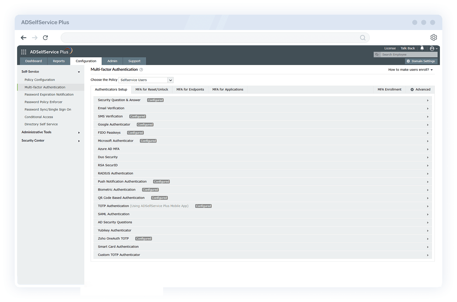Screen dimensions: 457x302
Task: Open the apps grid icon
Action: point(24,52)
